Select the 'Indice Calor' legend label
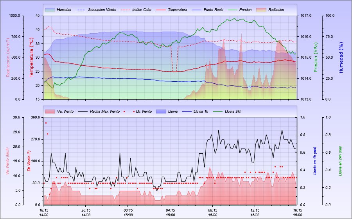The width and height of the screenshot is (352, 219). pyautogui.click(x=142, y=10)
